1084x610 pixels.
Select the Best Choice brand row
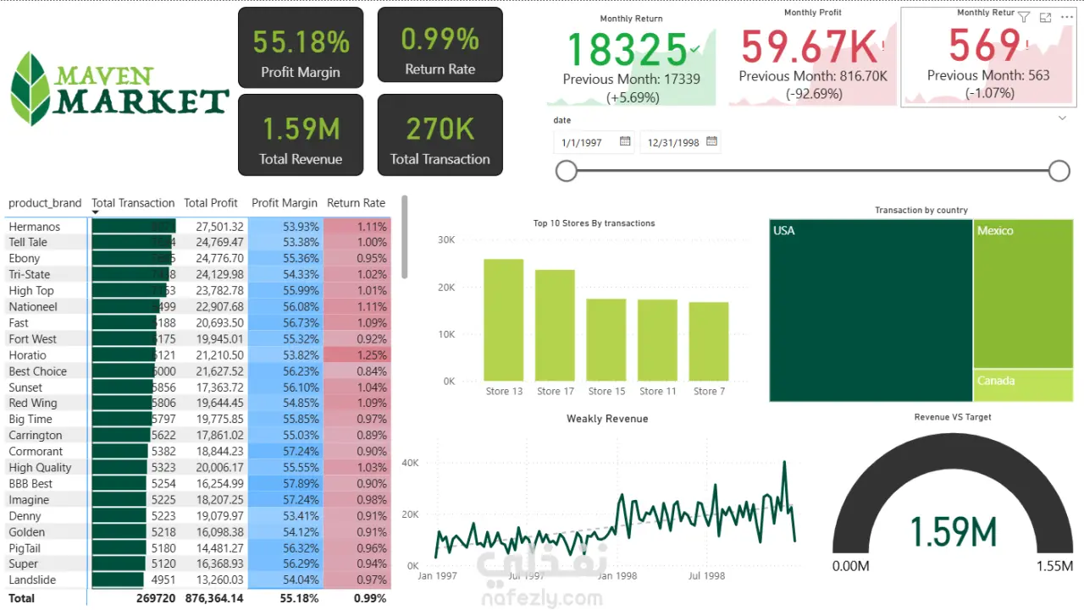(x=198, y=371)
